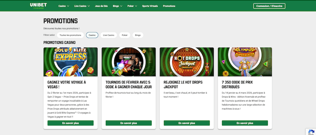The image size is (316, 135).
Task: Select the Poker filter chip
Action: 125,35
